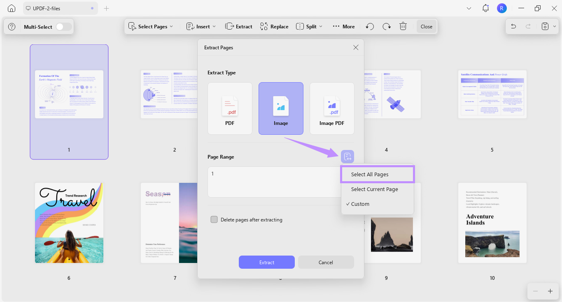The width and height of the screenshot is (562, 302).
Task: Click the Redo arrow in the toolbar
Action: (x=386, y=26)
